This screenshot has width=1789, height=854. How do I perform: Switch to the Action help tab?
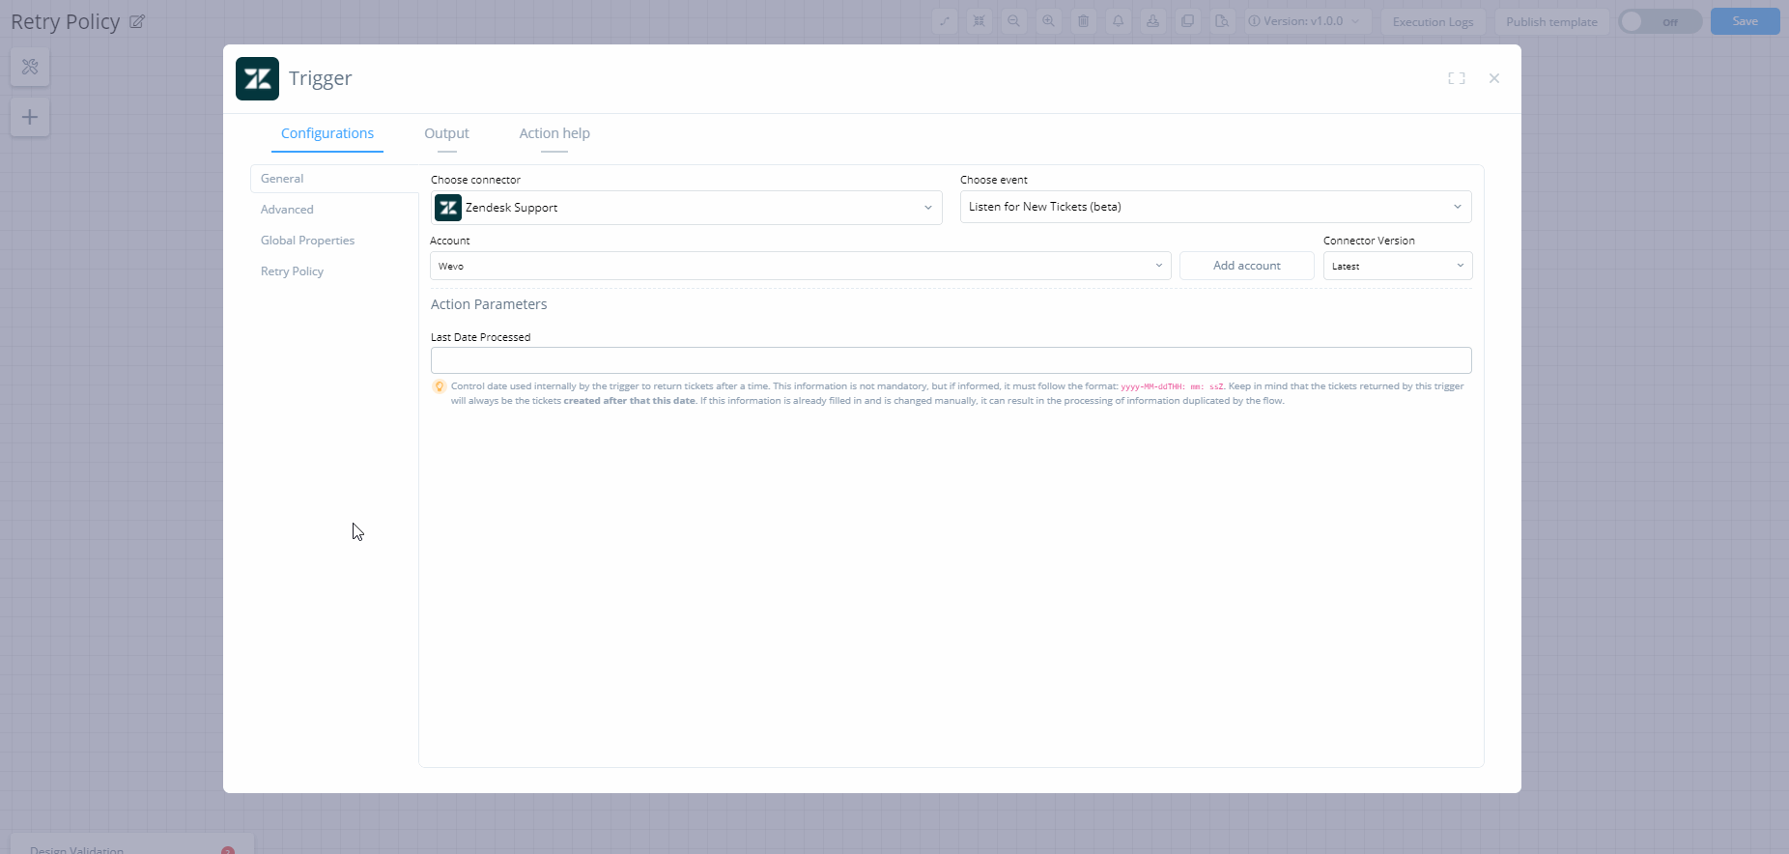tap(554, 133)
